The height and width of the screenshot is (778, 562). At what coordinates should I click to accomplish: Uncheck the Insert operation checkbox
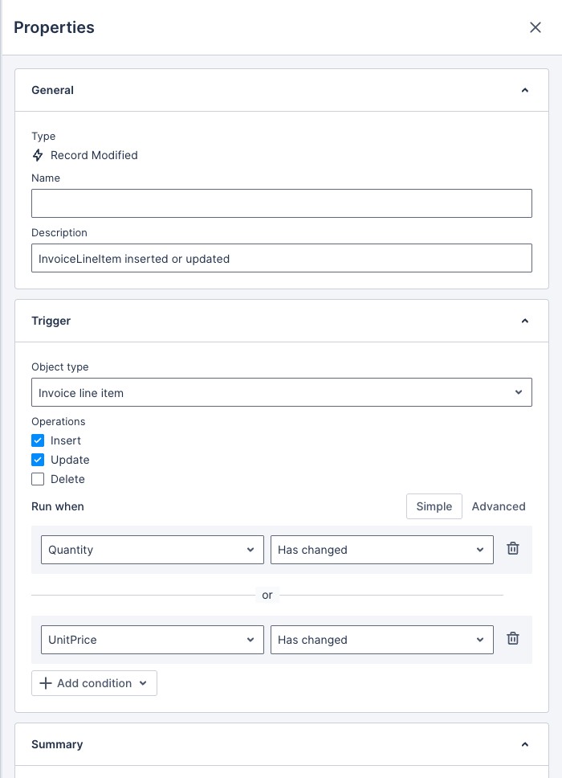coord(38,440)
